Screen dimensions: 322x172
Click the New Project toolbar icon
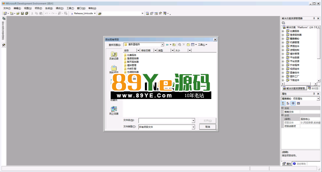point(5,14)
